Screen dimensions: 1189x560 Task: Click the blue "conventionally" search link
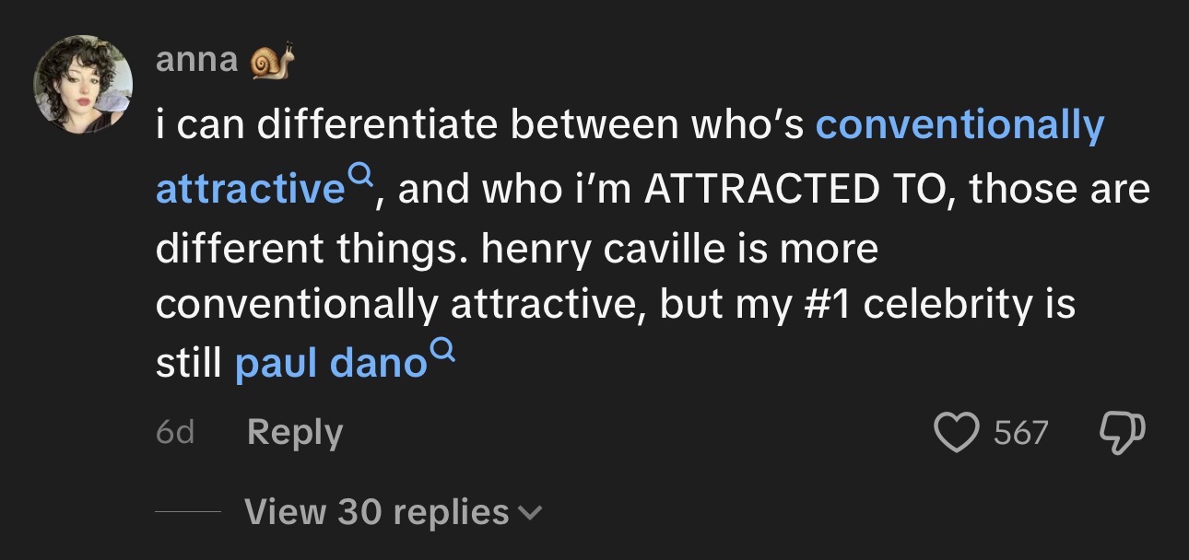[x=959, y=127]
